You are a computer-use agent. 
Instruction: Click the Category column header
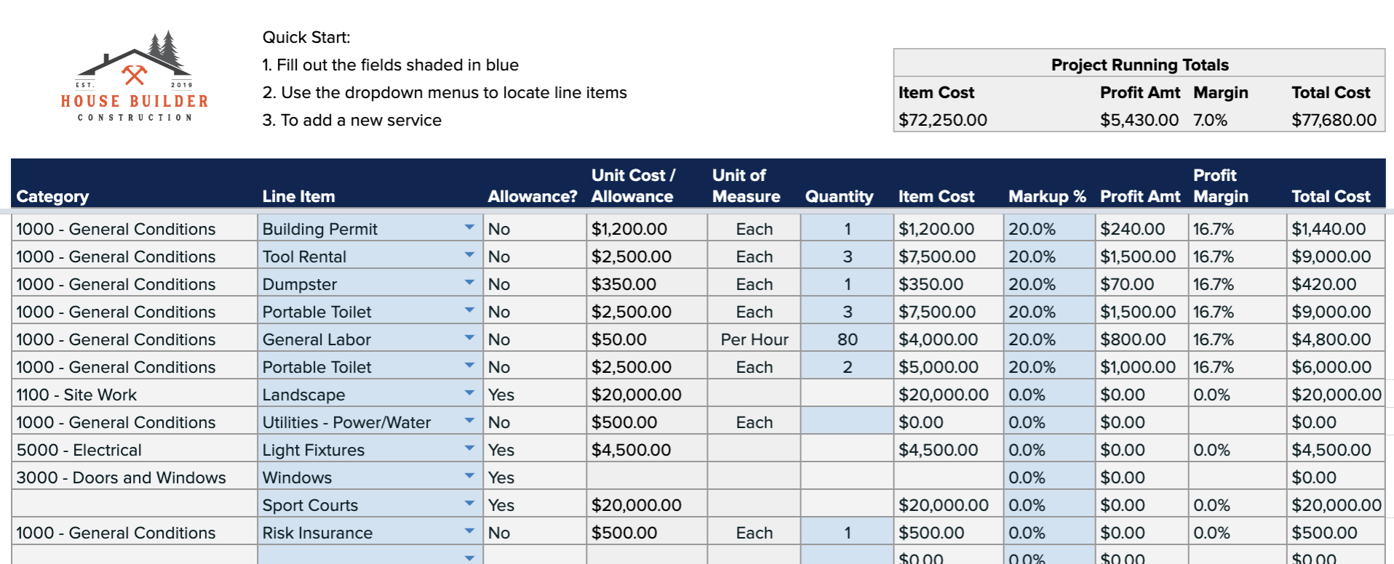click(x=52, y=196)
